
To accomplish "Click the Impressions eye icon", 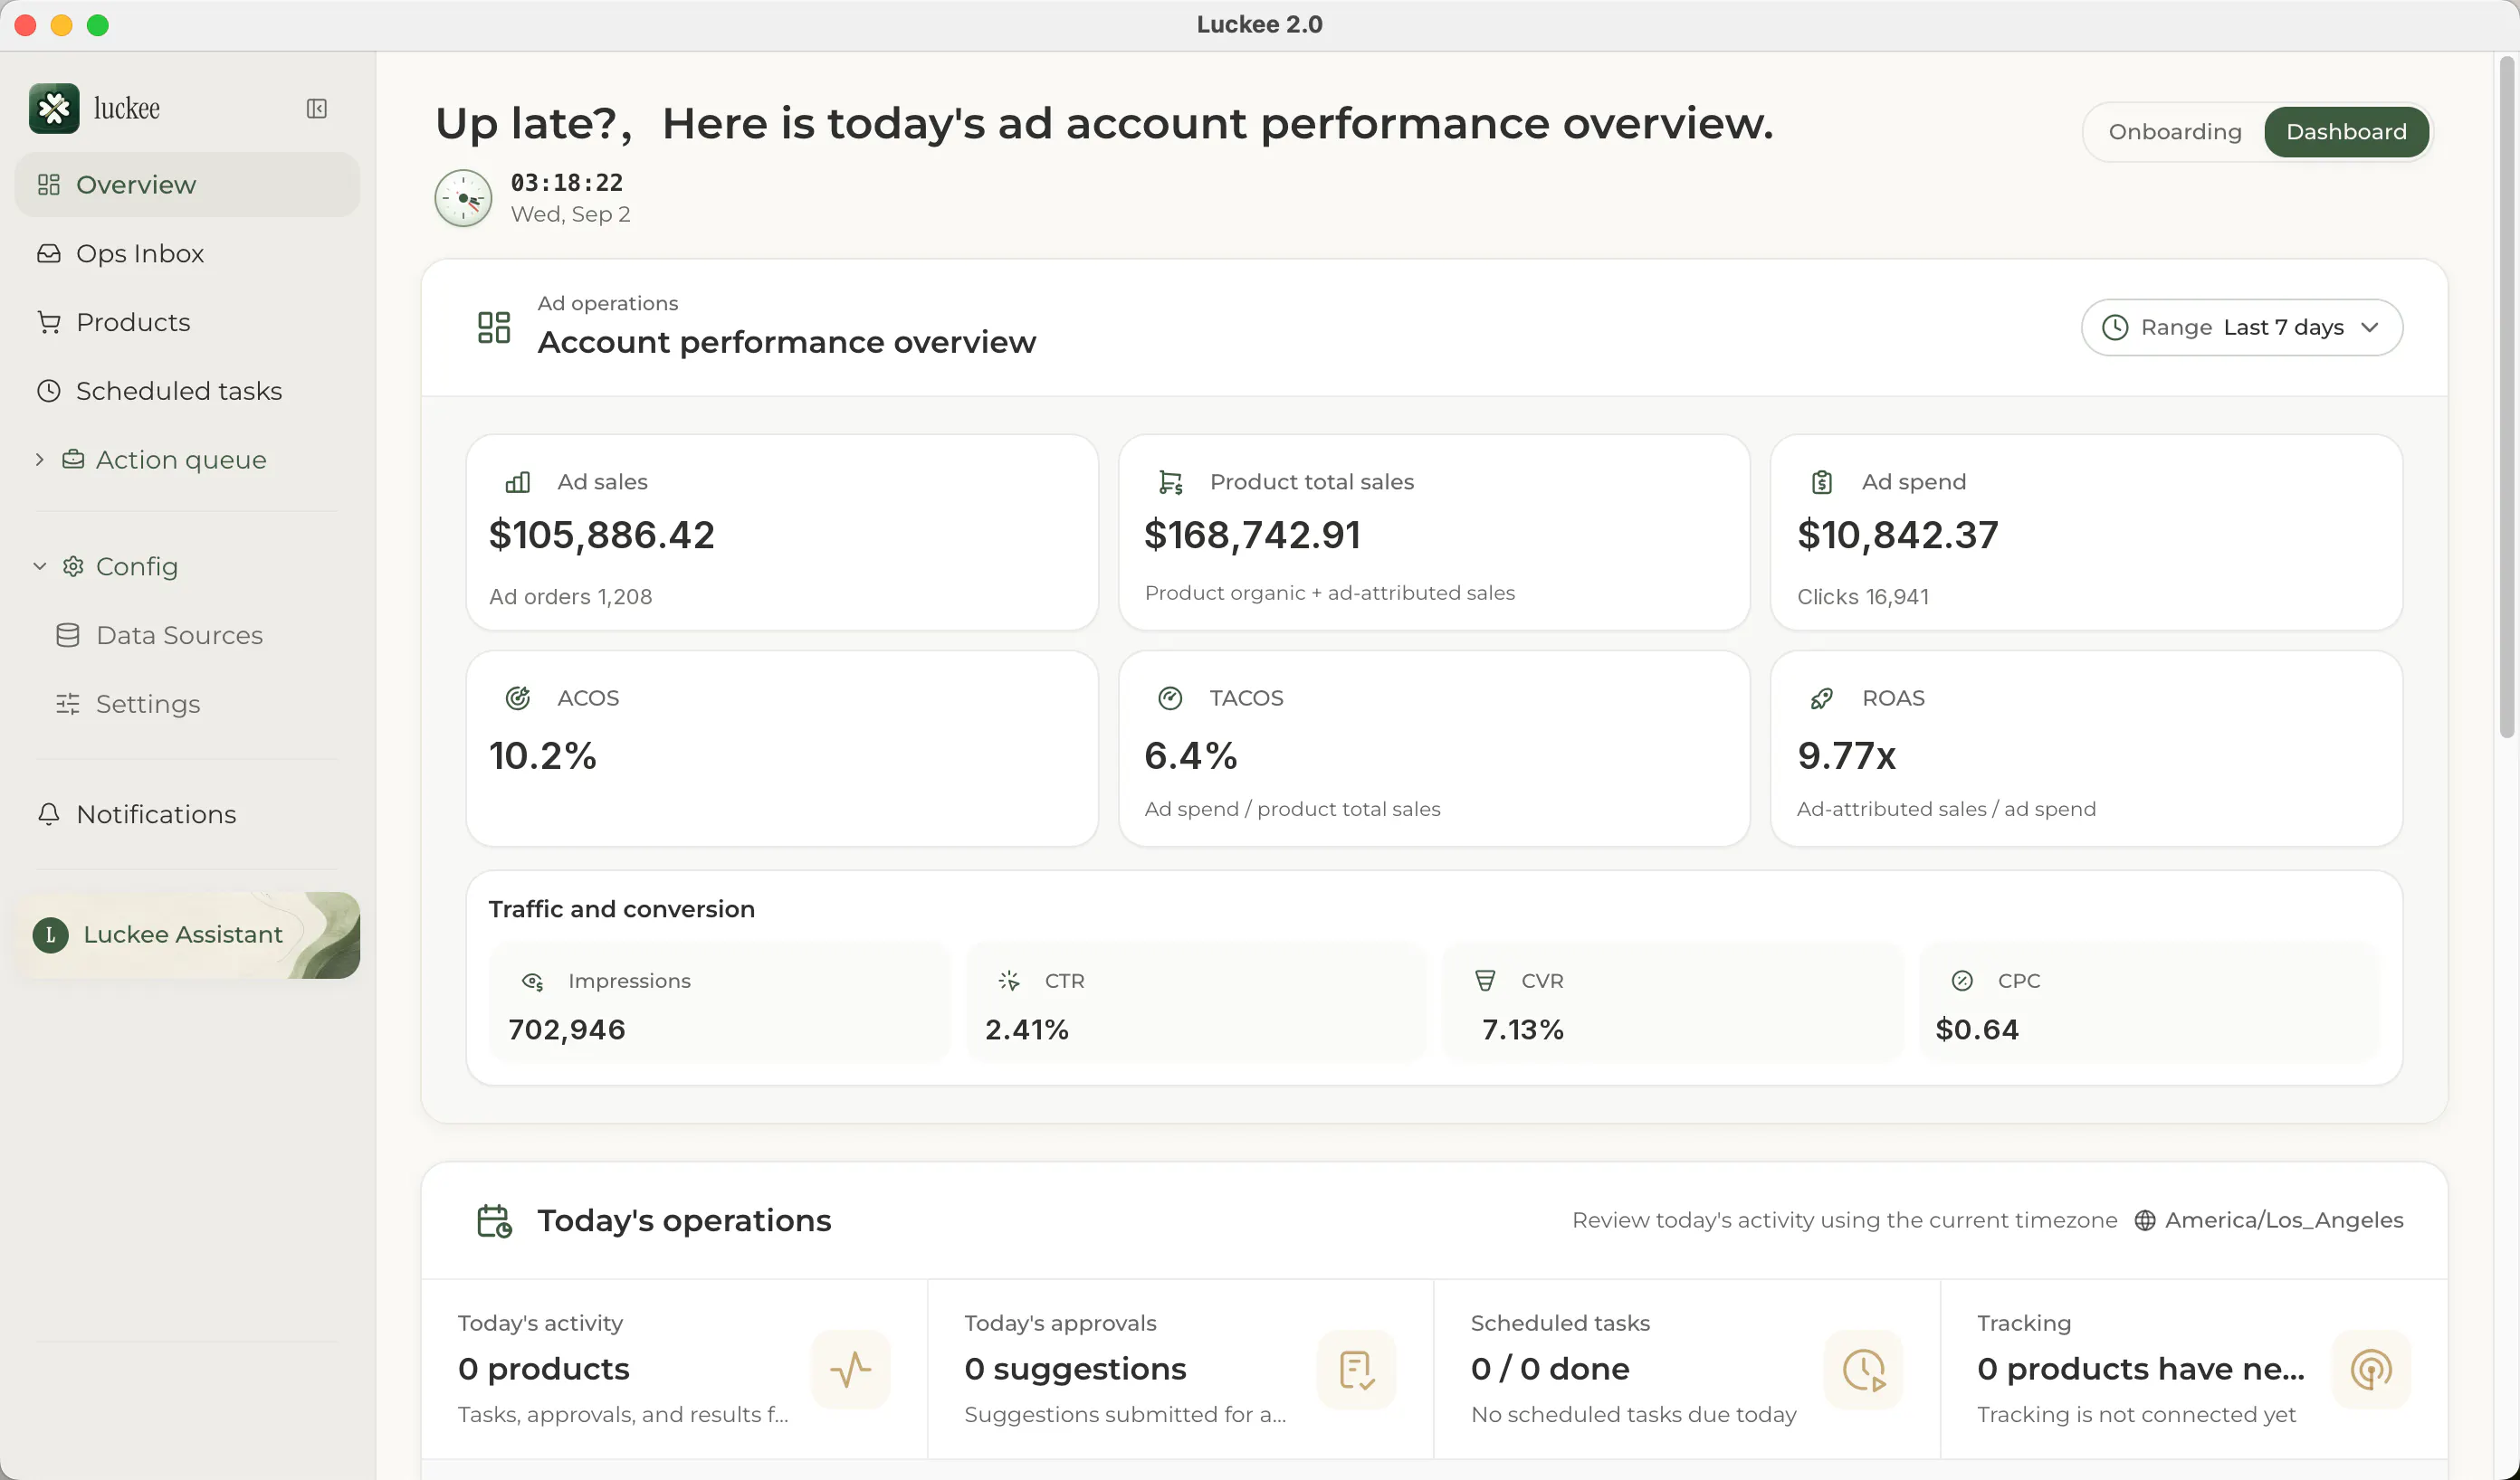I will pos(533,982).
